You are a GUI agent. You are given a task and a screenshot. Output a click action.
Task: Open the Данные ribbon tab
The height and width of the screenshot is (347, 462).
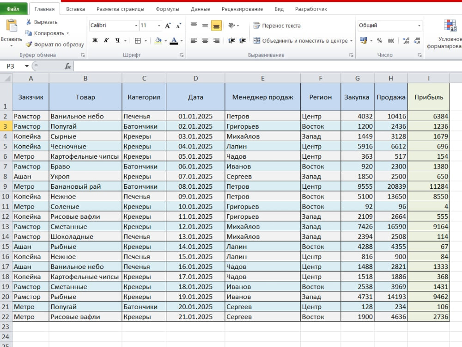[201, 9]
